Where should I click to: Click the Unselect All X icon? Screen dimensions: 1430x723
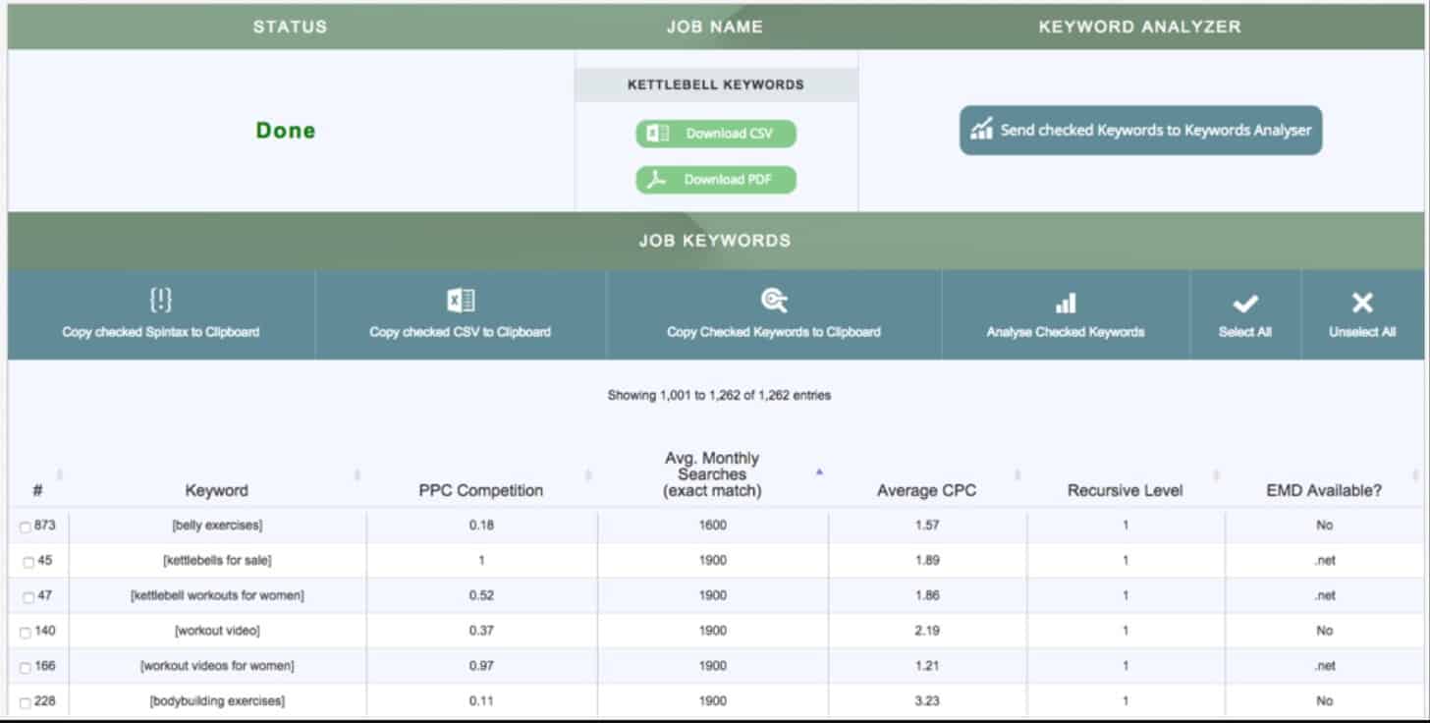click(x=1362, y=303)
